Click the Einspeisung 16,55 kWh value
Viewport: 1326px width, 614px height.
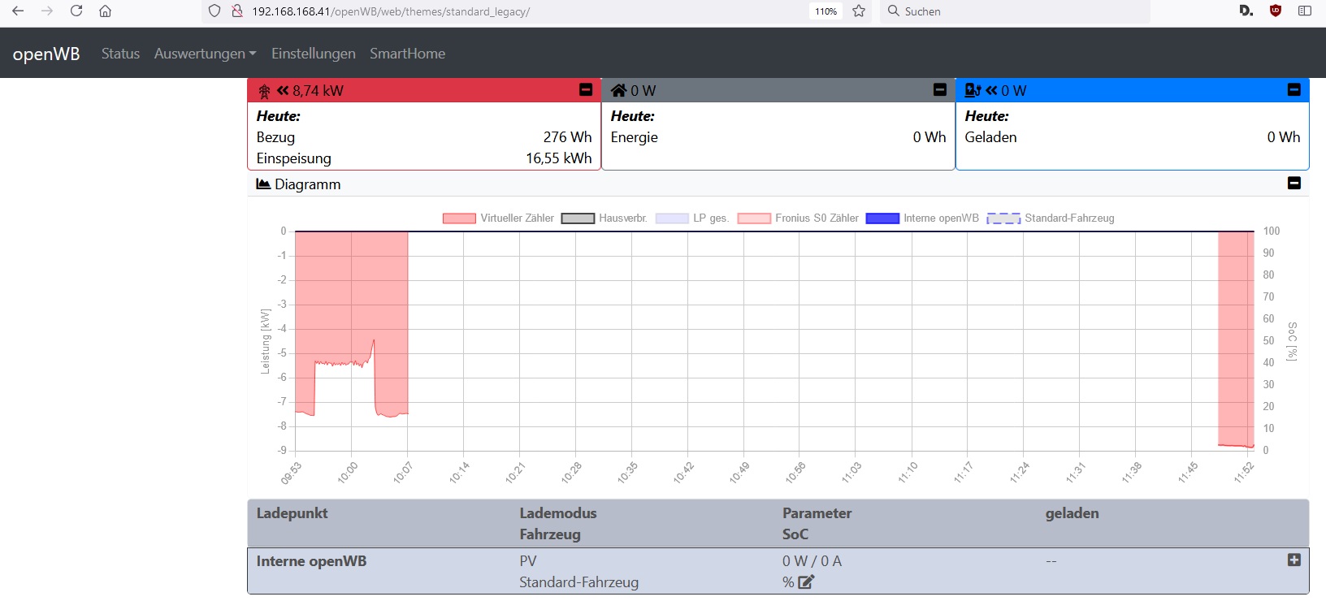tap(558, 158)
